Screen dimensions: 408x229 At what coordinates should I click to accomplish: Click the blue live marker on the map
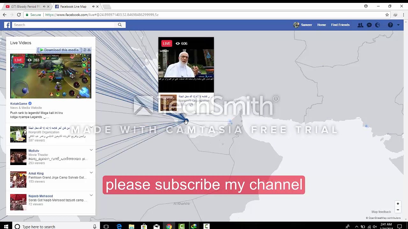(186, 121)
